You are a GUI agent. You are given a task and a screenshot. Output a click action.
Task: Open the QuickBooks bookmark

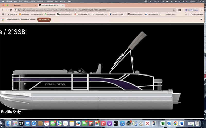click(x=50, y=14)
